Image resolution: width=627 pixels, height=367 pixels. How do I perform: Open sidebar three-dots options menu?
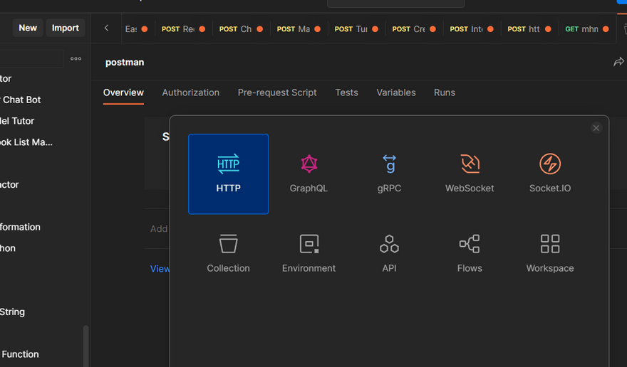(x=76, y=59)
